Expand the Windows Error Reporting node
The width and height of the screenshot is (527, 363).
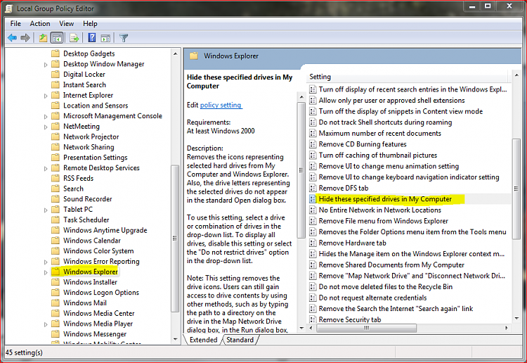click(x=46, y=262)
